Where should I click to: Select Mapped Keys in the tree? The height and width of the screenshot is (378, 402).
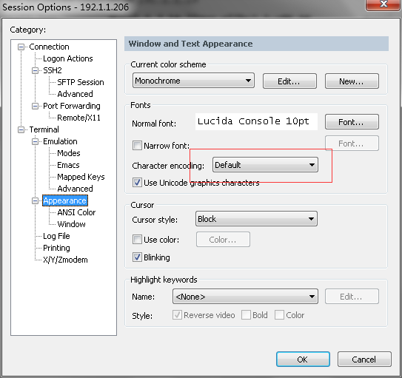point(81,177)
